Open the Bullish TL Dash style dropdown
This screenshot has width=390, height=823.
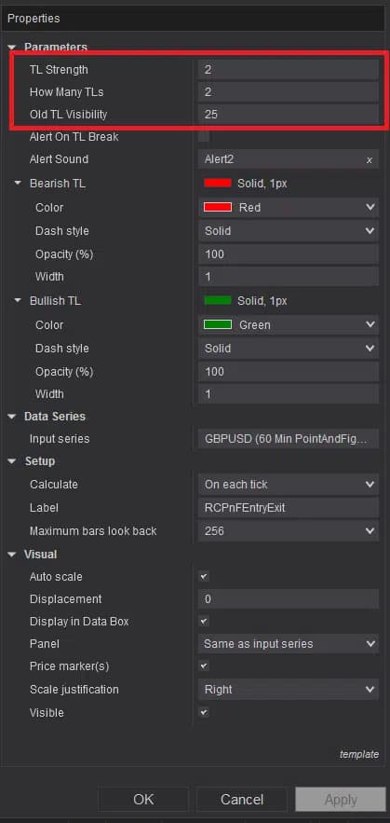coord(289,349)
